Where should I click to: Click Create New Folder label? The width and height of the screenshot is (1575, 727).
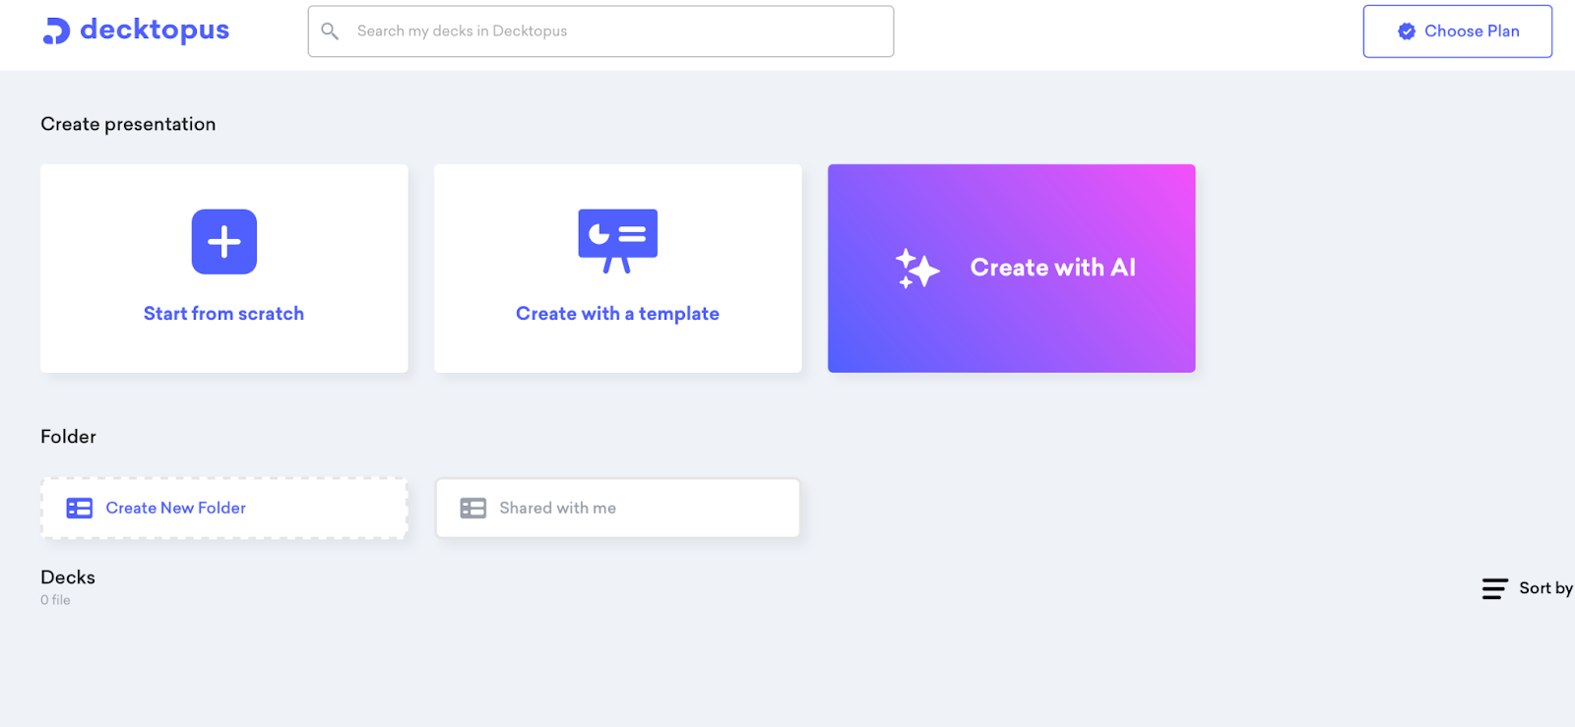pos(176,509)
